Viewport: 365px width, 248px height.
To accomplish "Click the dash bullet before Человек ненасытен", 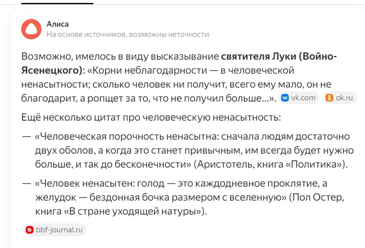I will 26,184.
